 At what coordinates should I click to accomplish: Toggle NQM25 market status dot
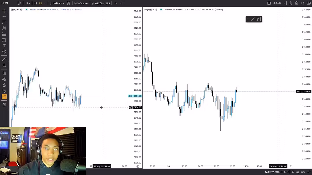pos(161,9)
